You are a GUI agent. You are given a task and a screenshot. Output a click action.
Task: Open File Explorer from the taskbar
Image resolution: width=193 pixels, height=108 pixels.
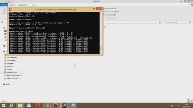(x=20, y=105)
